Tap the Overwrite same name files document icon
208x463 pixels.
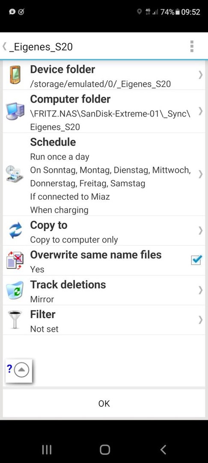point(15,260)
